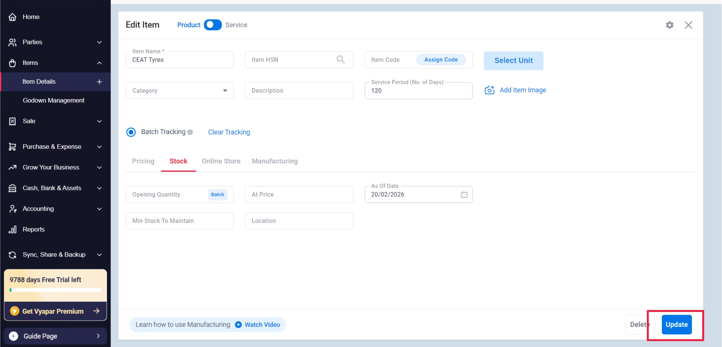Viewport: 722px width, 347px height.
Task: Click the free trial progress bar
Action: coord(55,290)
